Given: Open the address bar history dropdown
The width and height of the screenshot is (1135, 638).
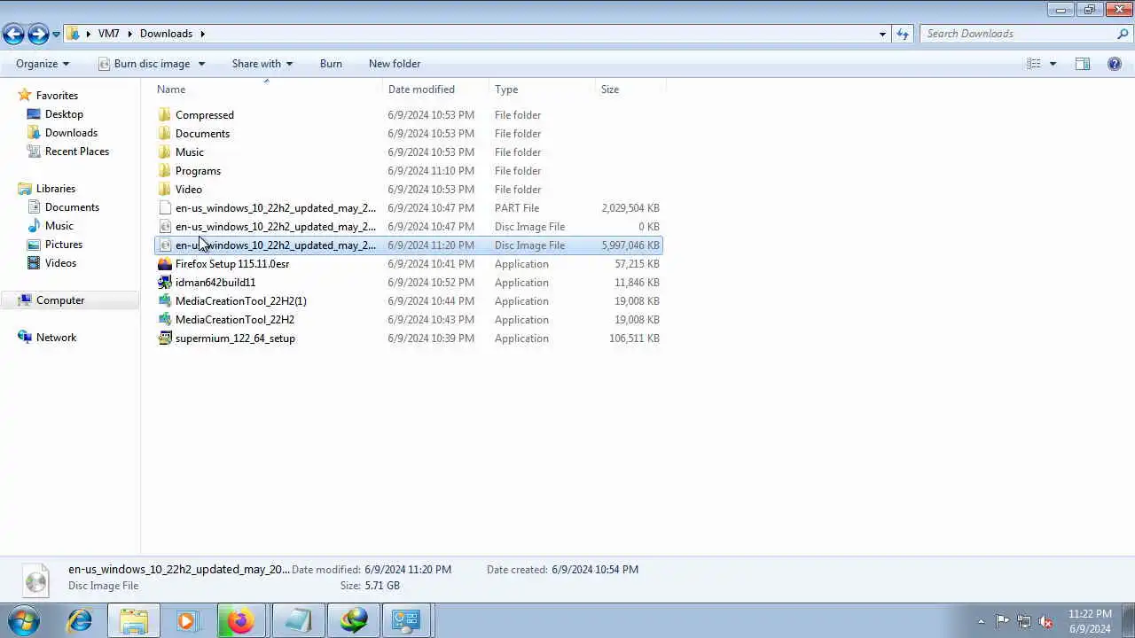Looking at the screenshot, I should pyautogui.click(x=882, y=34).
